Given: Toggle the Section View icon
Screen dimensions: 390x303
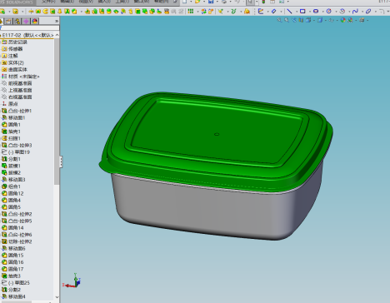Looking at the screenshot, I should point(301,20).
